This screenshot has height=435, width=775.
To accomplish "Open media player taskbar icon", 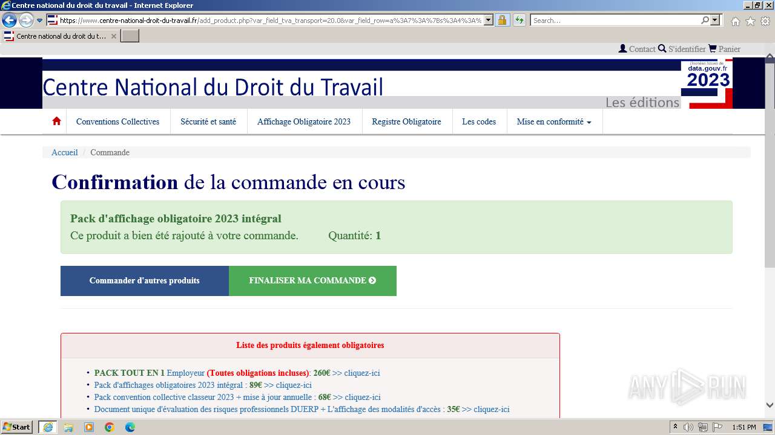I will 89,427.
